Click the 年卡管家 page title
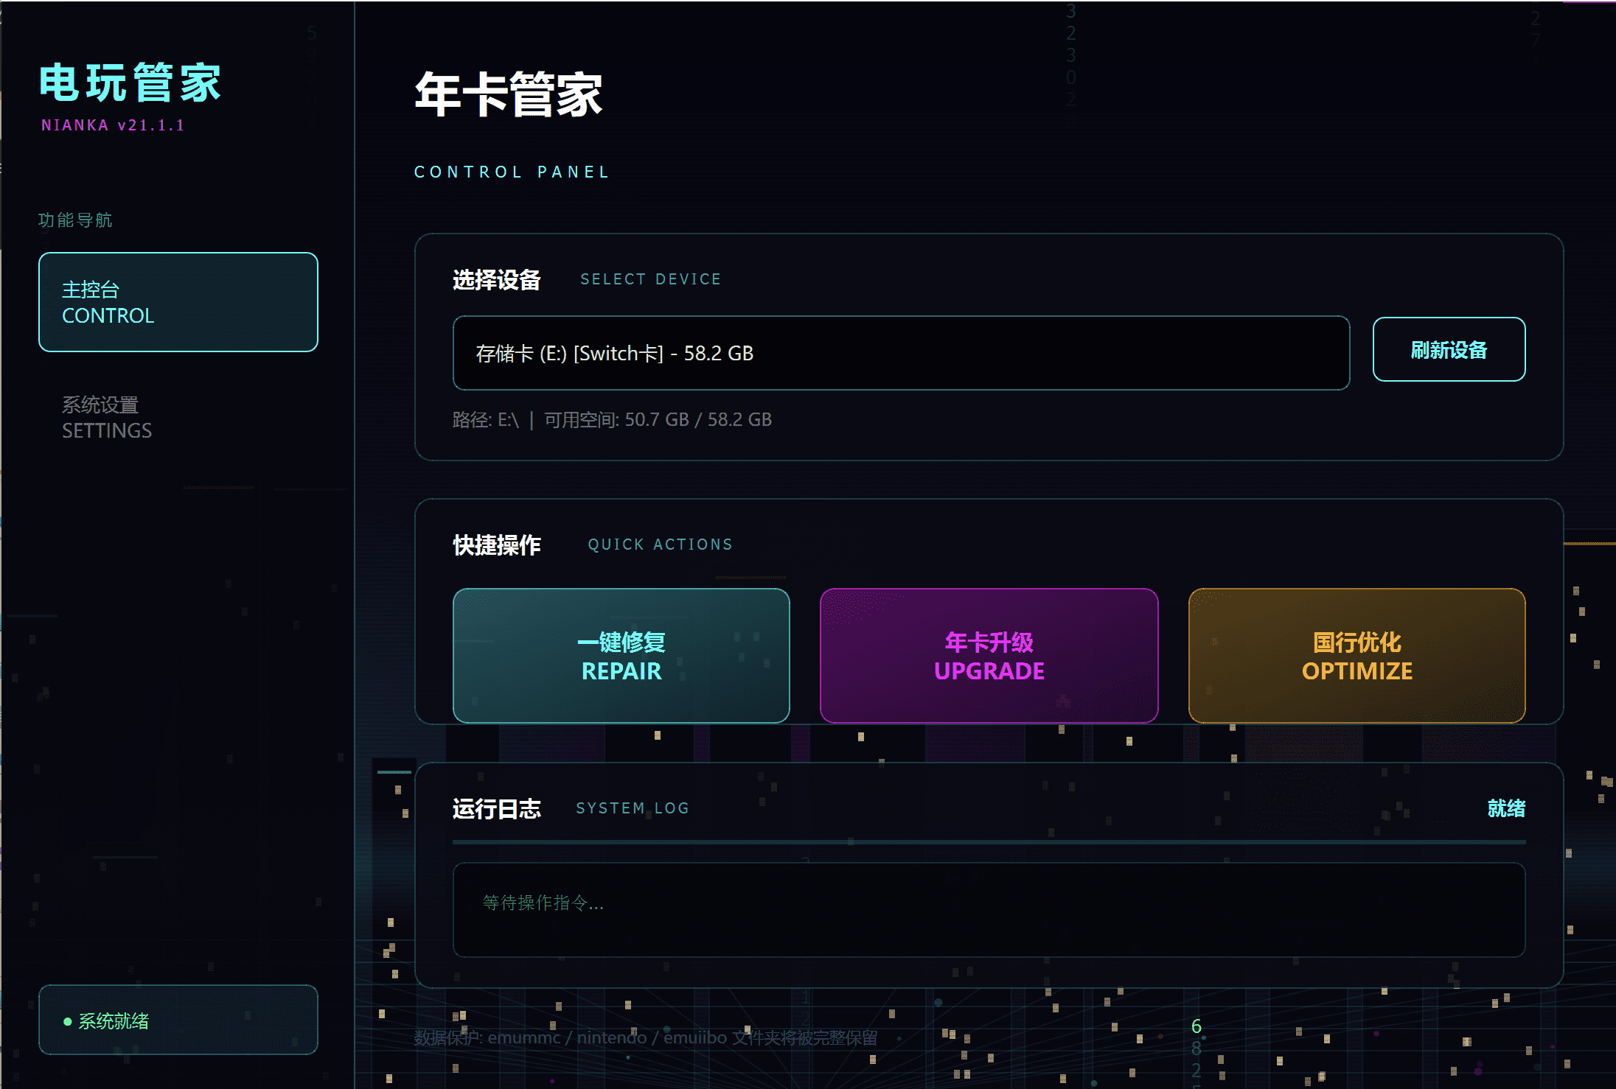1616x1089 pixels. pos(508,94)
